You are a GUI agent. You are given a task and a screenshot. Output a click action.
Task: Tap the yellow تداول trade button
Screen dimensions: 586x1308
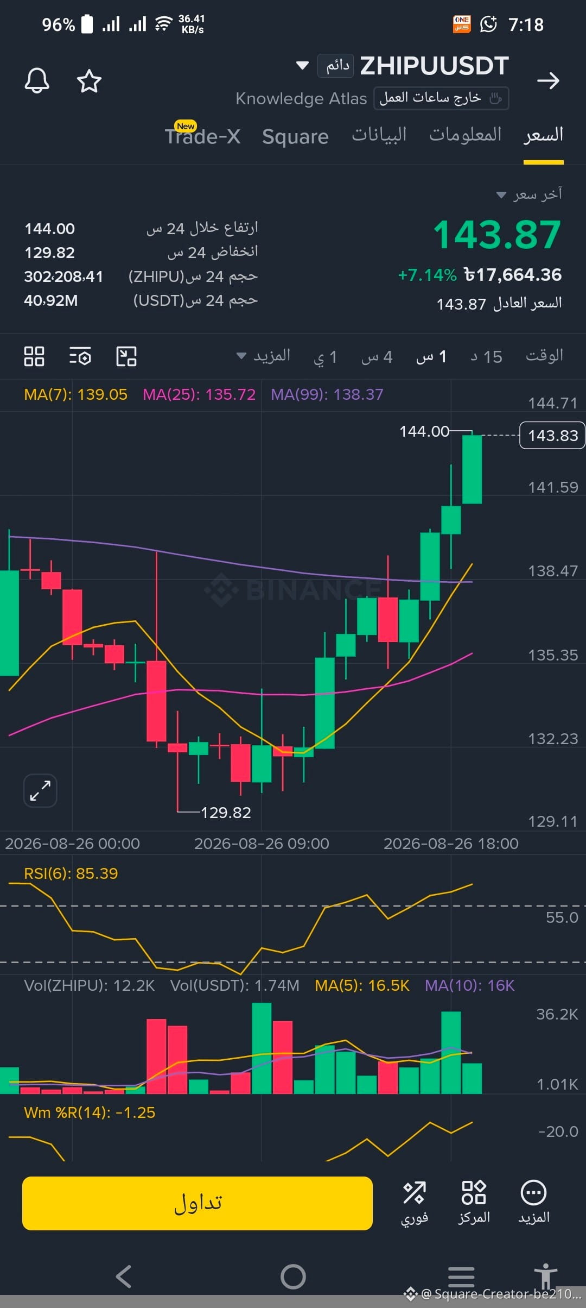198,1203
